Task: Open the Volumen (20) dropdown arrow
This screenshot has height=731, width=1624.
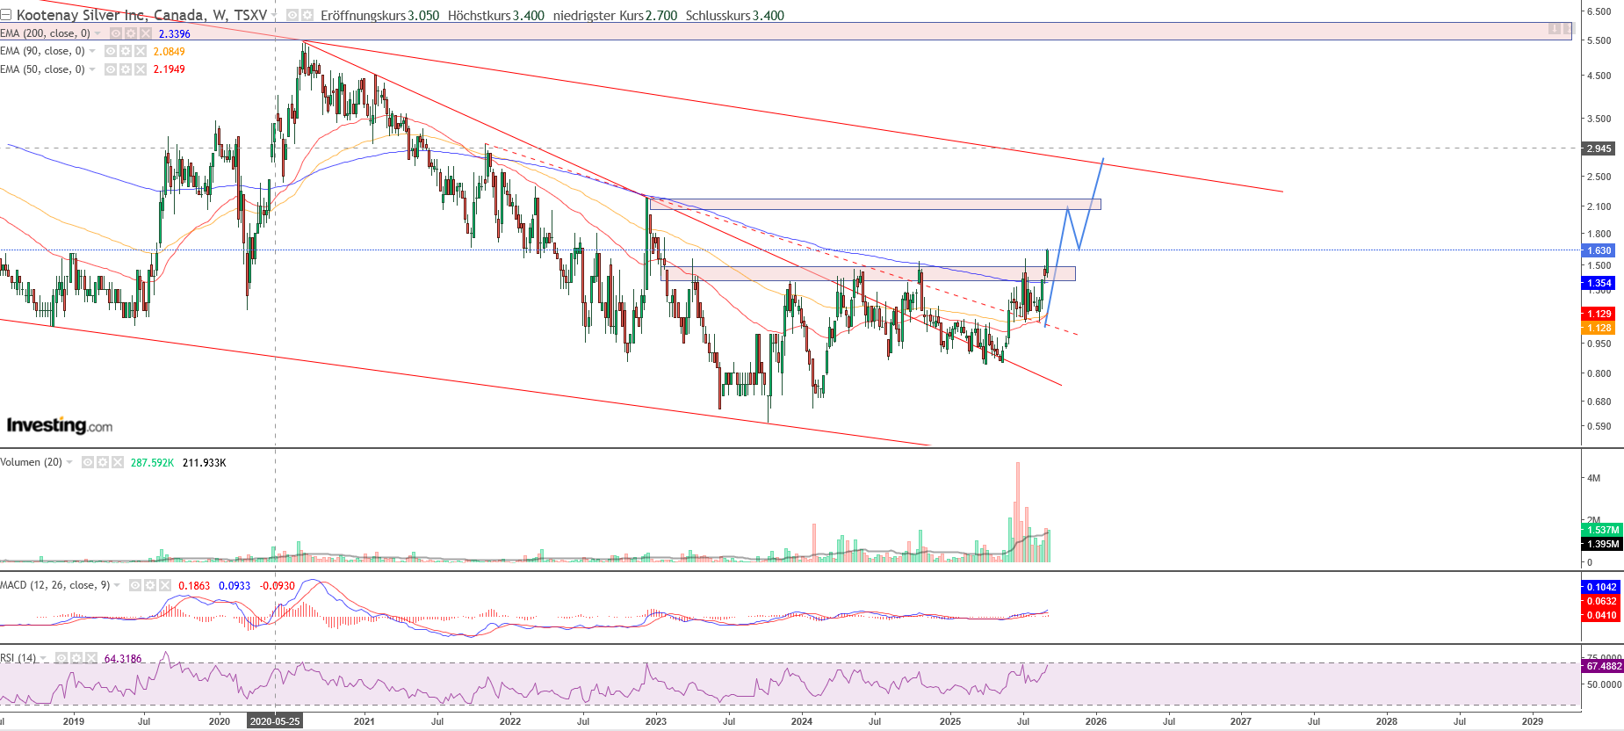Action: pos(69,462)
